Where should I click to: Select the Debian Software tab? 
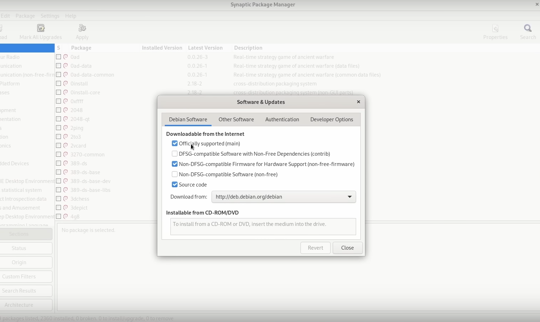point(188,120)
